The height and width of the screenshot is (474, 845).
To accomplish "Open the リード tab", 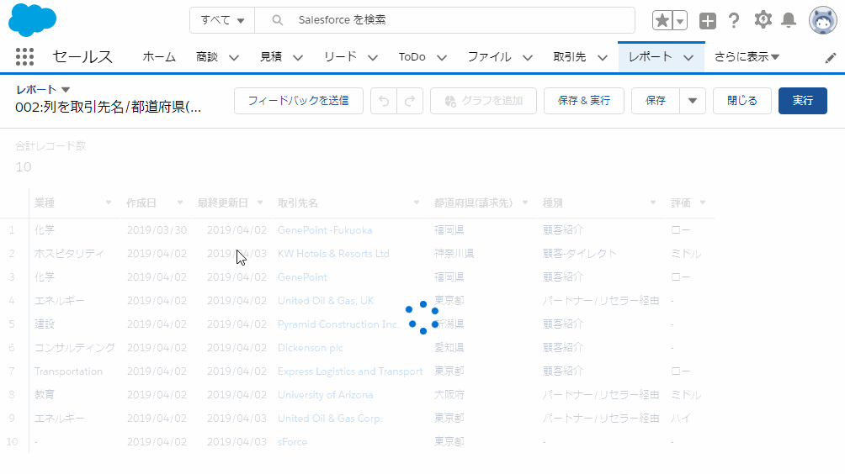I will tap(340, 56).
